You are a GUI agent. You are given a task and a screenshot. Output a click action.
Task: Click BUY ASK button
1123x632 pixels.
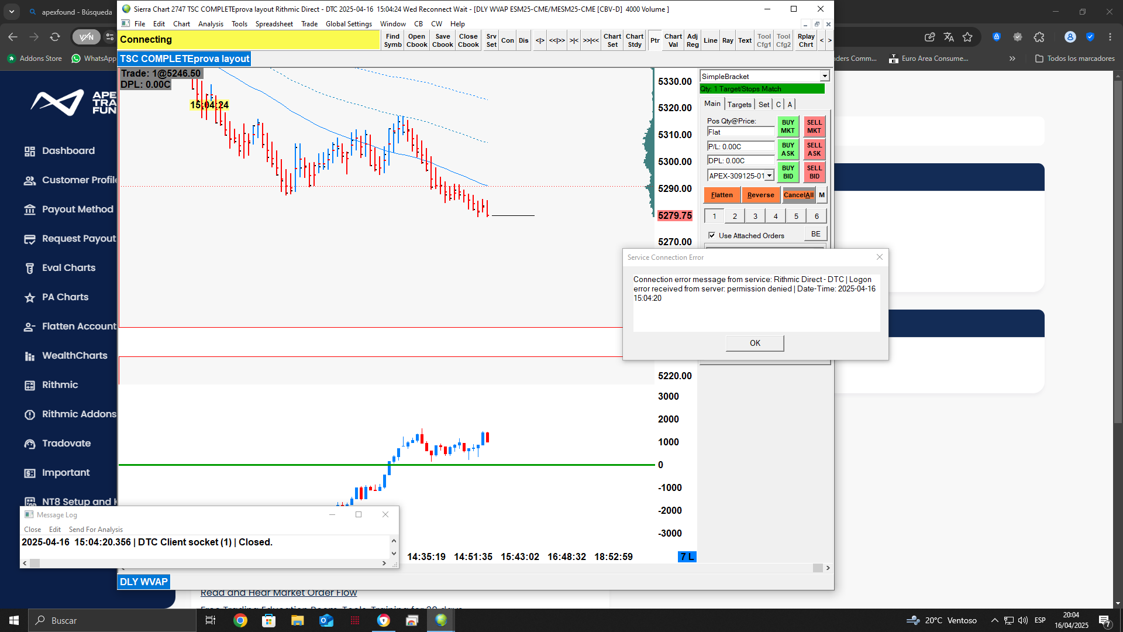click(x=788, y=150)
